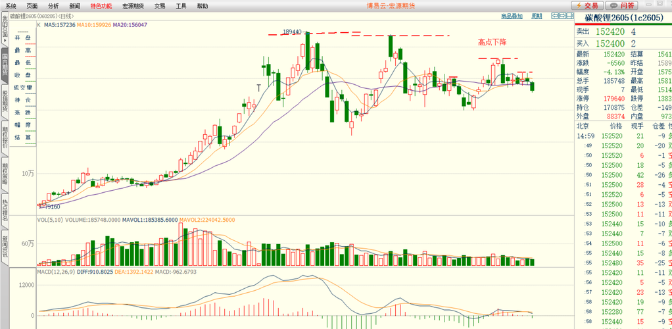672x329 pixels.
Task: Open the 工具 menu
Action: tap(181, 6)
